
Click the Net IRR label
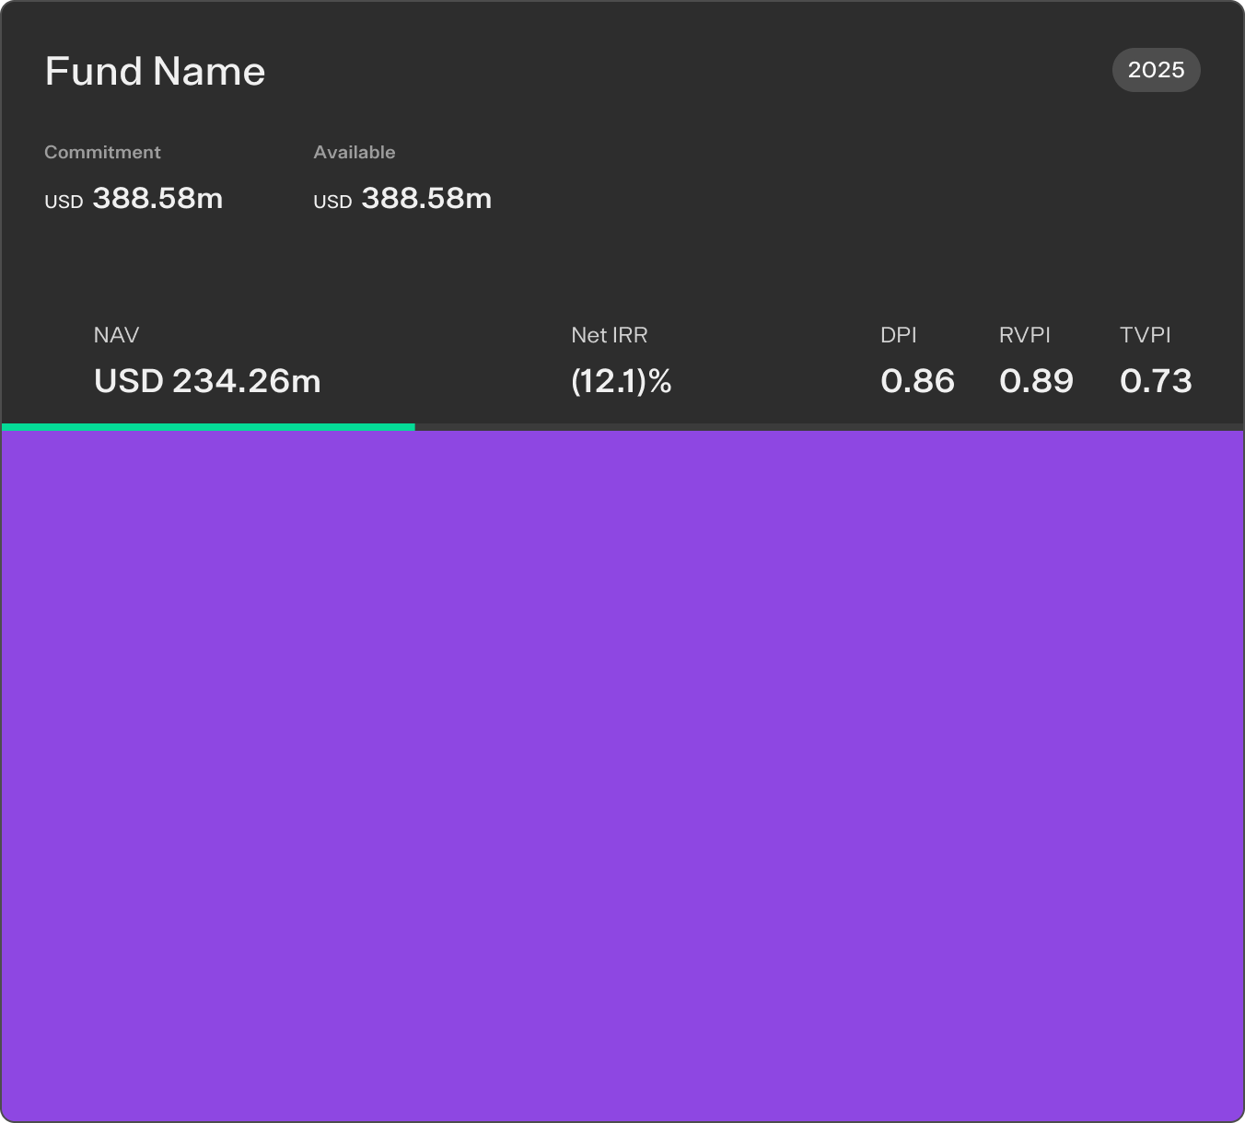[x=609, y=335]
